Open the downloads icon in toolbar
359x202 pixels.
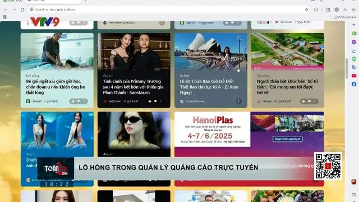(x=345, y=10)
